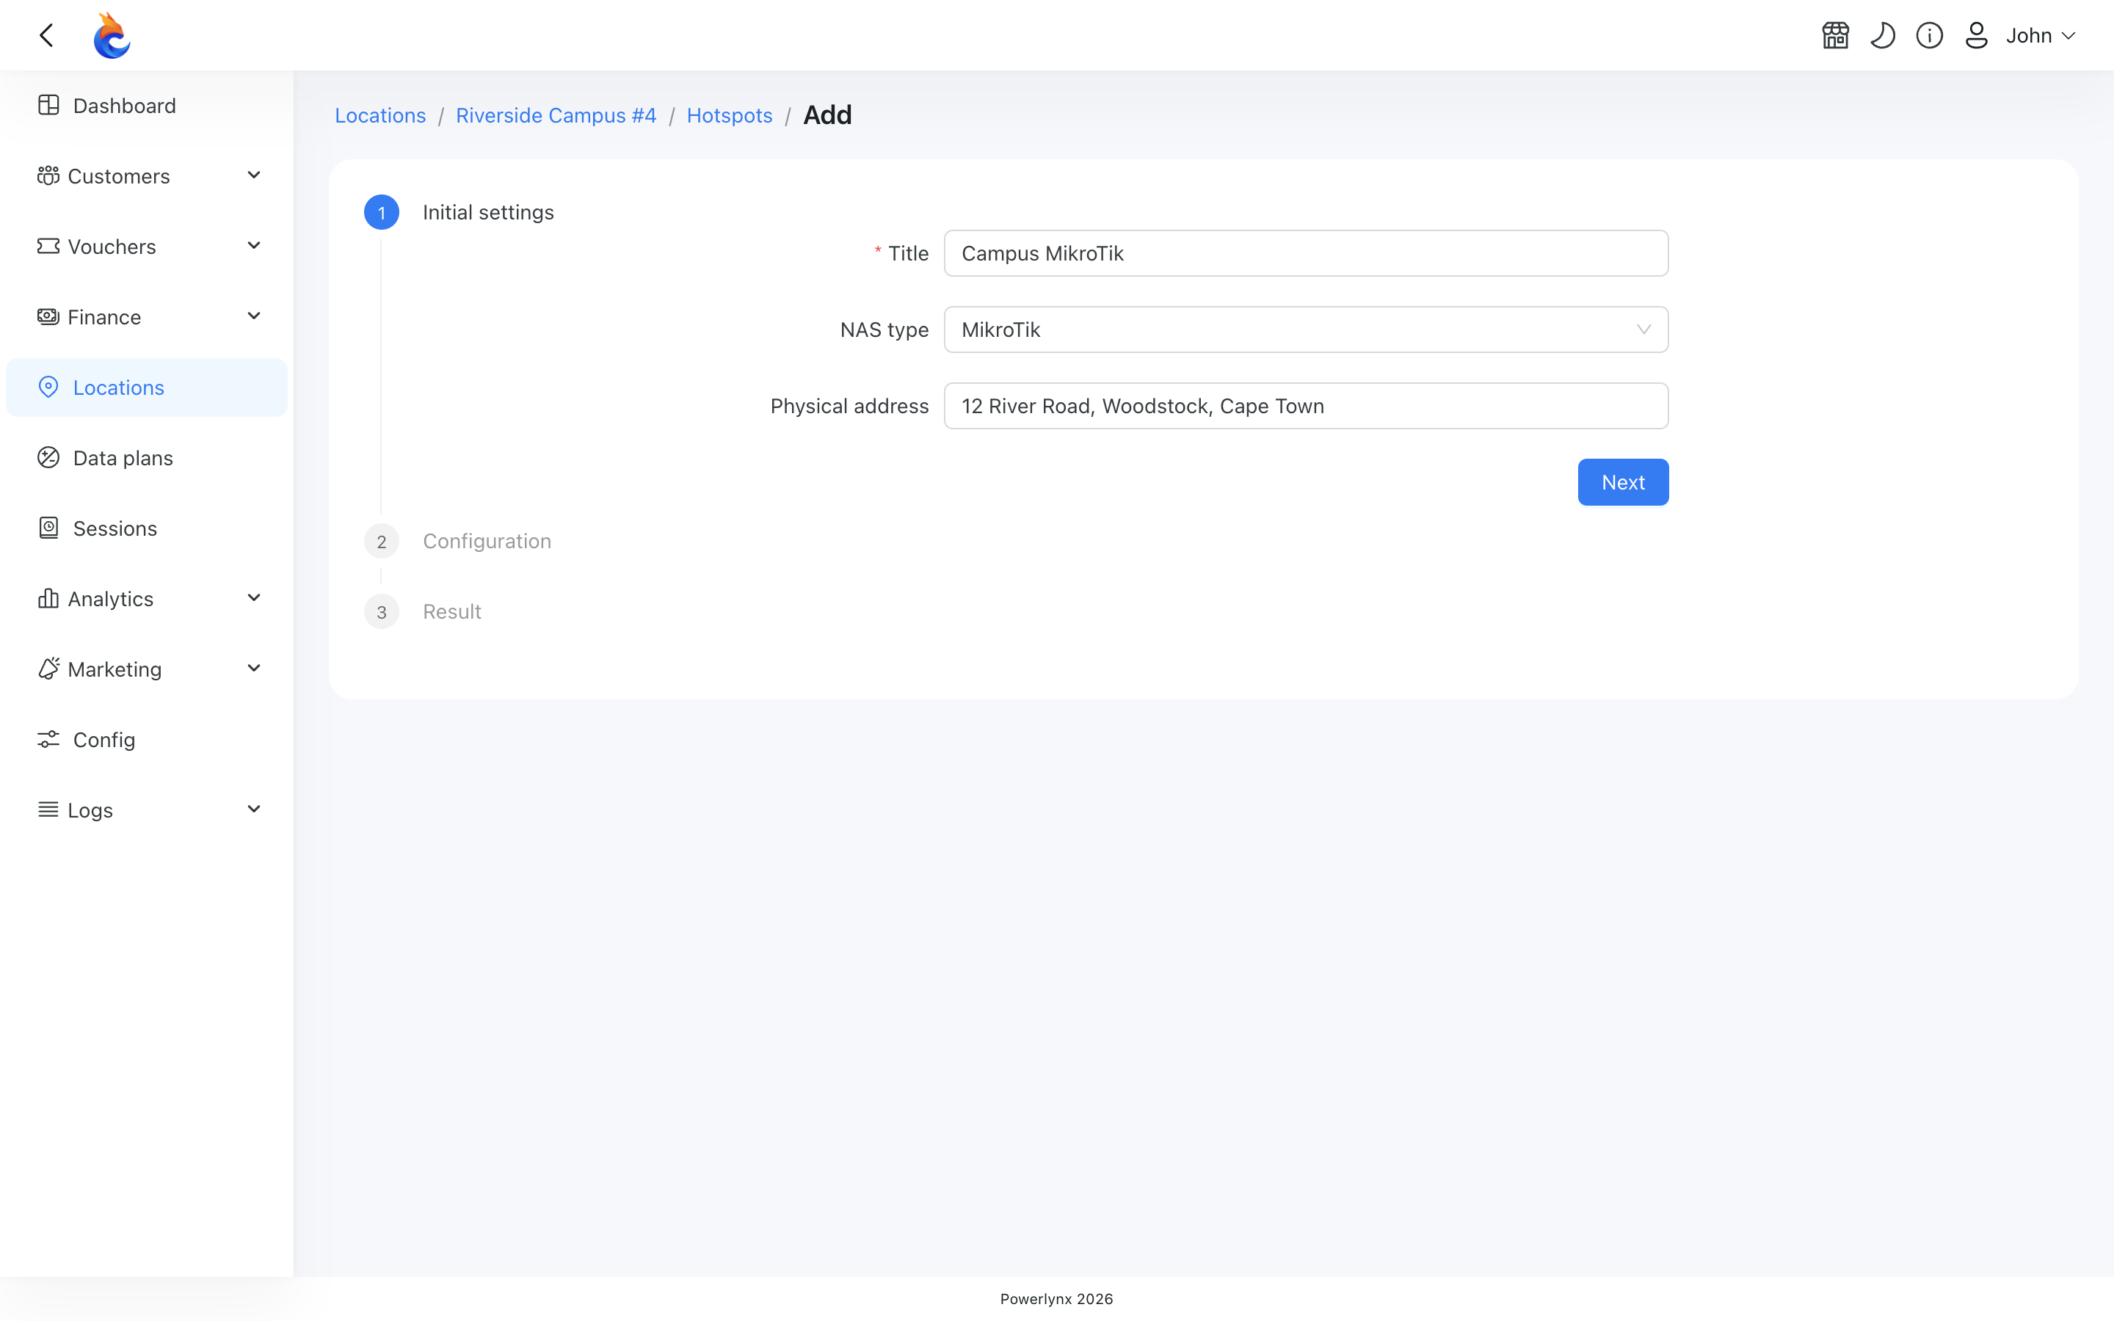This screenshot has height=1321, width=2114.
Task: Select step 3 Result
Action: 423,611
